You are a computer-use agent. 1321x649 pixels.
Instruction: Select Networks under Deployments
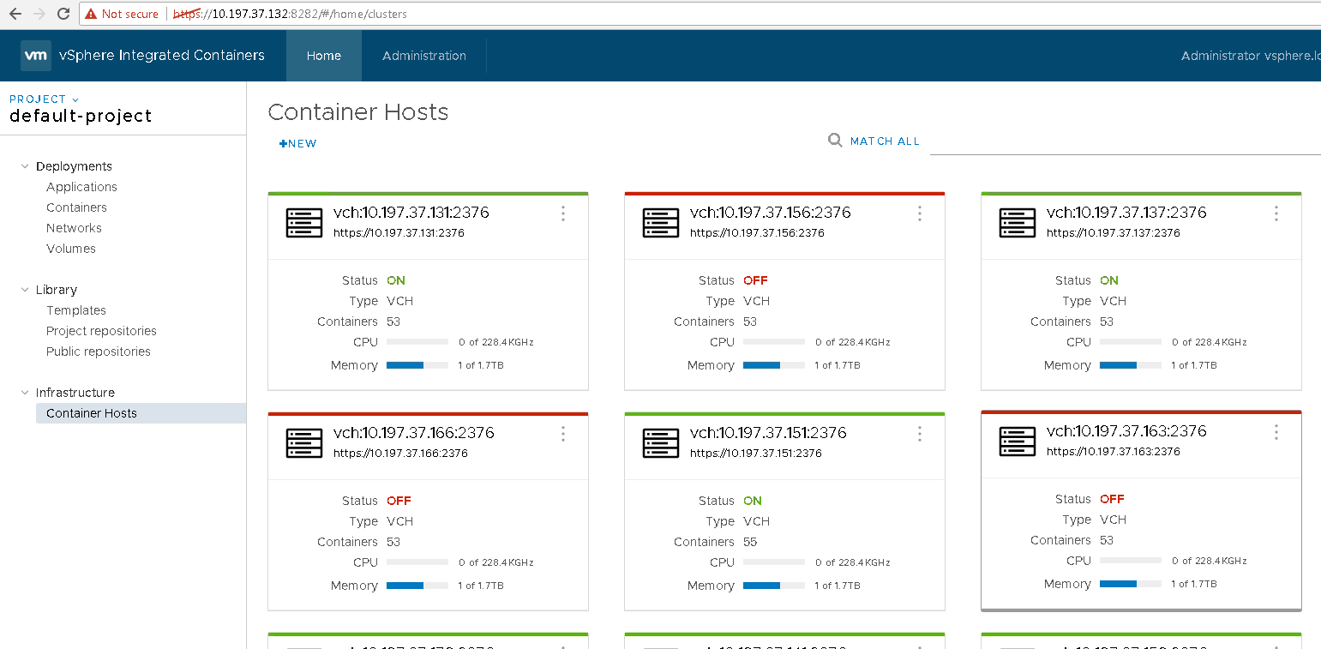74,228
